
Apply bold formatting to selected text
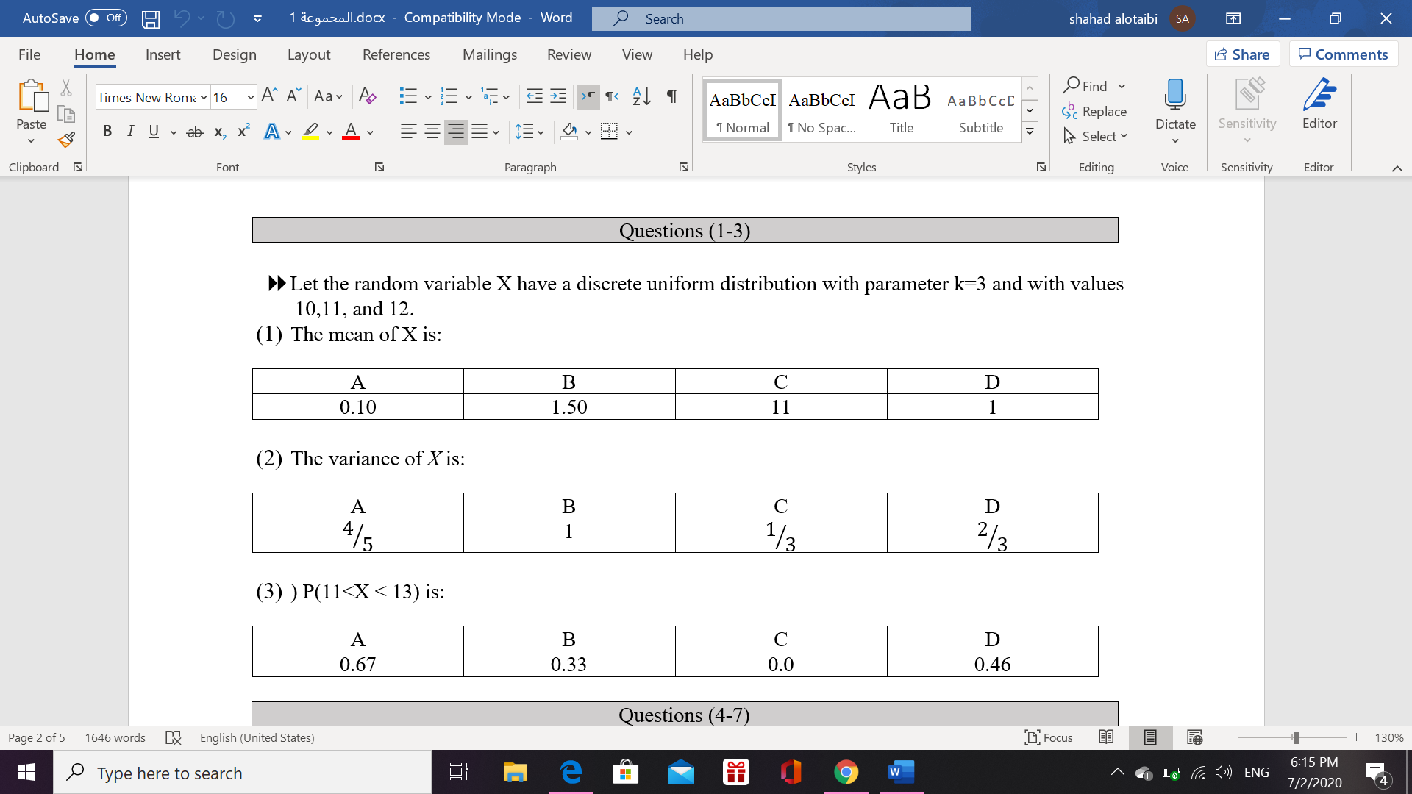pyautogui.click(x=107, y=131)
